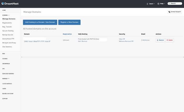Click the DreamHost logo
The height and width of the screenshot is (112, 184).
[10, 4]
